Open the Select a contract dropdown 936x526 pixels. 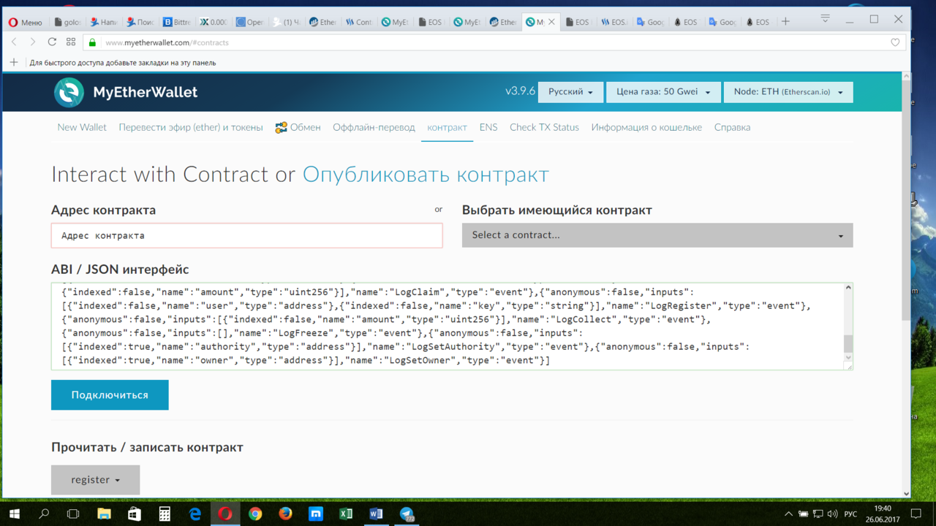pos(657,235)
